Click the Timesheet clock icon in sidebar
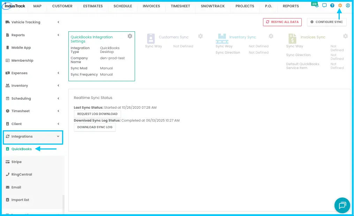This screenshot has height=216, width=354. coord(8,111)
